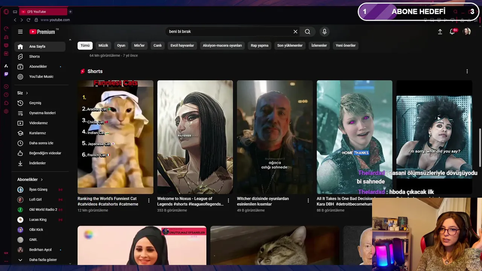Open Twitch in Opera sidebar
The image size is (482, 271).
point(6,74)
